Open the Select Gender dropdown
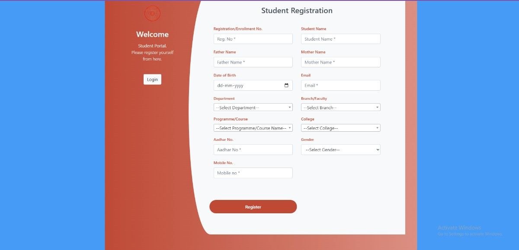This screenshot has height=250, width=519. pos(340,150)
